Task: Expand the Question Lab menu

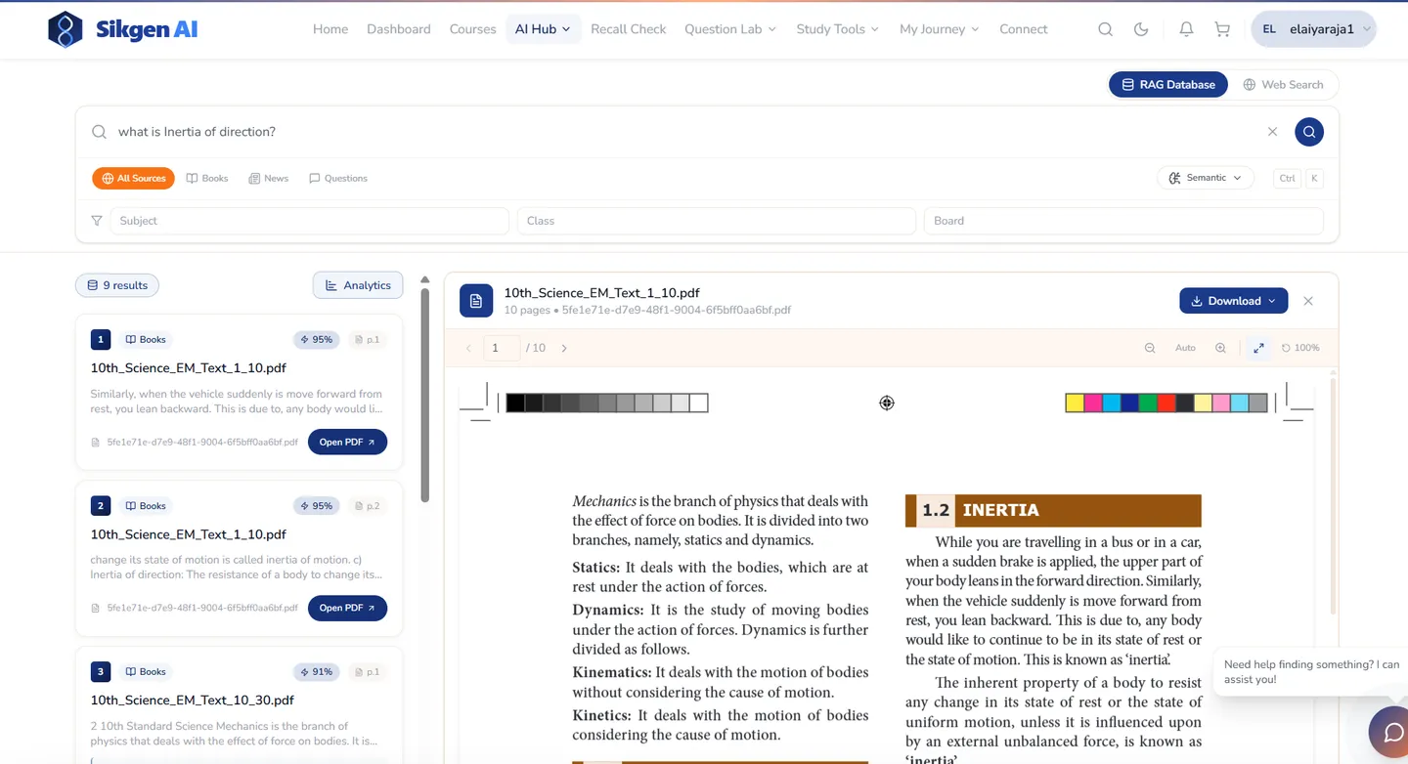Action: coord(730,29)
